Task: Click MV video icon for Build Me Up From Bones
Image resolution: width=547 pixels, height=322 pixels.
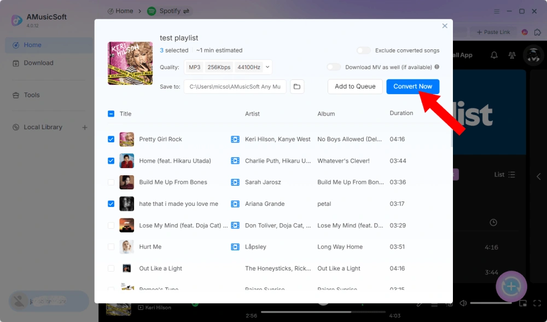Action: pyautogui.click(x=235, y=182)
